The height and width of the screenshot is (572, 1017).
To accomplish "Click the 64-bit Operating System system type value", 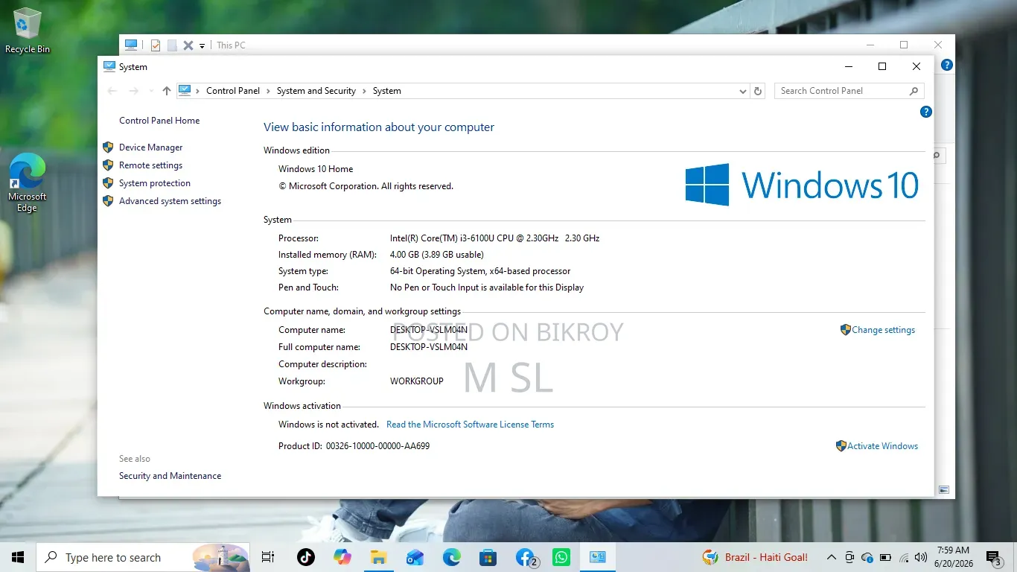I will click(480, 271).
